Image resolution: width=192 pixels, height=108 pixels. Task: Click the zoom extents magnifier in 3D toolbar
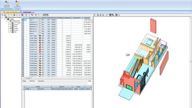[x=98, y=15]
